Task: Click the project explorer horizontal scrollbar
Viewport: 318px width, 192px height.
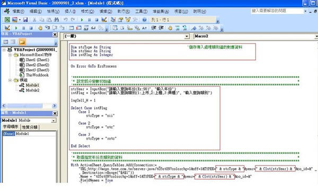Action: coord(29,106)
